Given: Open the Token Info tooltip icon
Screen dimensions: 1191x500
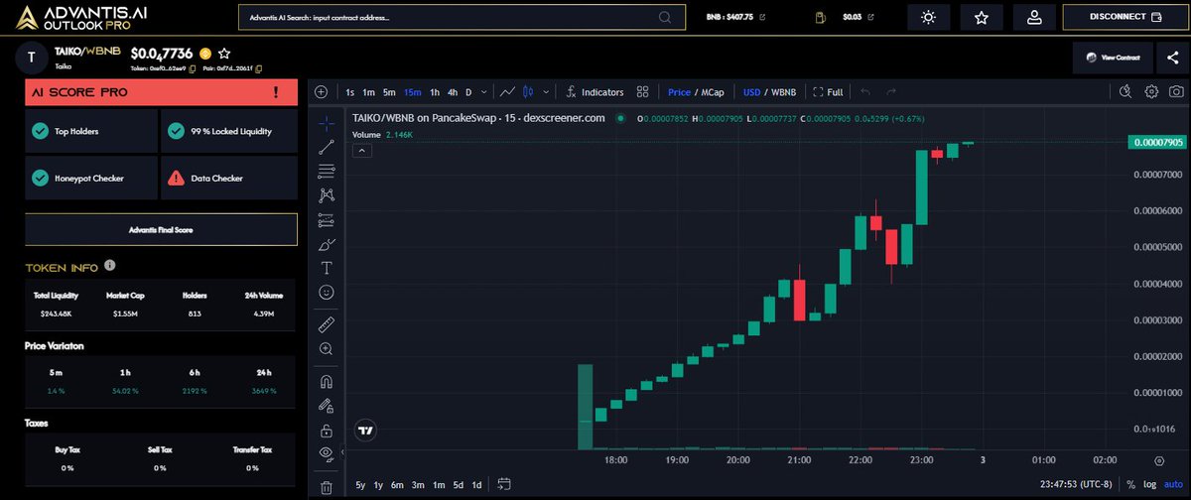Looking at the screenshot, I should (110, 266).
